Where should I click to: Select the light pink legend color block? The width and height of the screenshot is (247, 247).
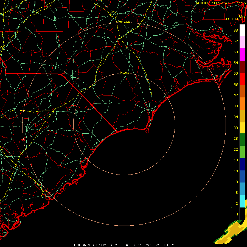(242, 42)
